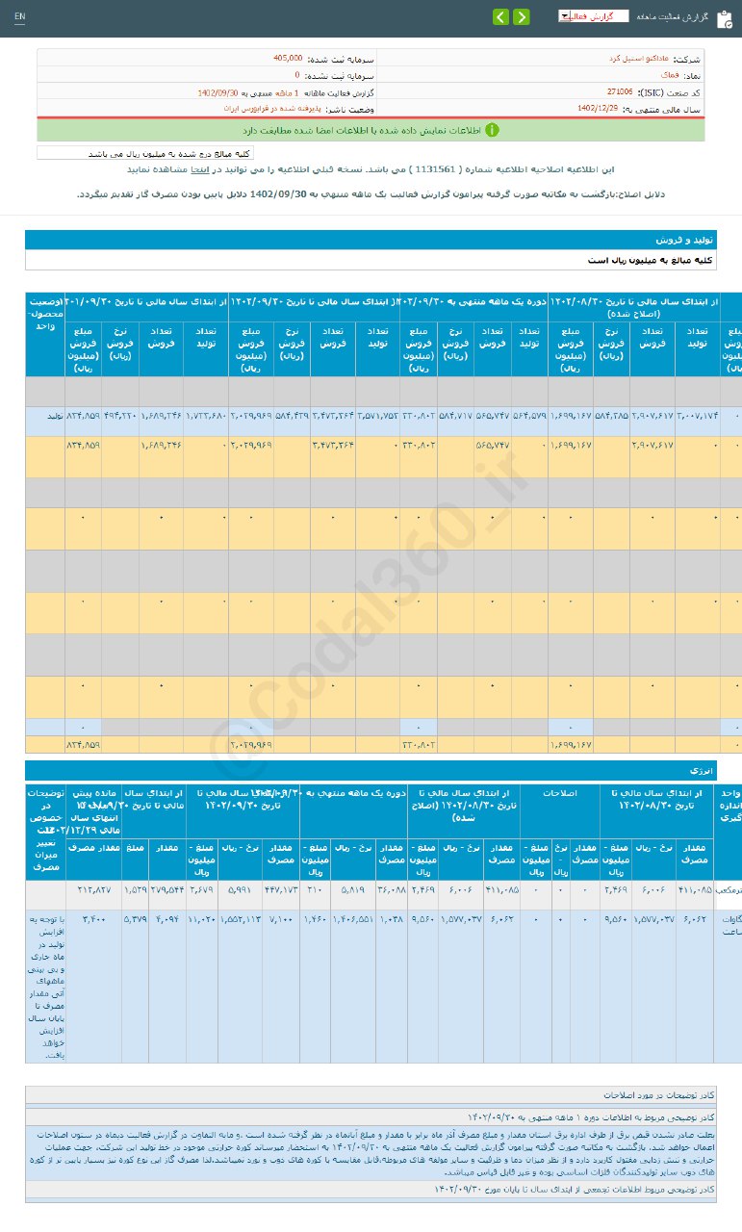The image size is (742, 1232).
Task: Click registered capital value 405,000
Action: tap(288, 59)
